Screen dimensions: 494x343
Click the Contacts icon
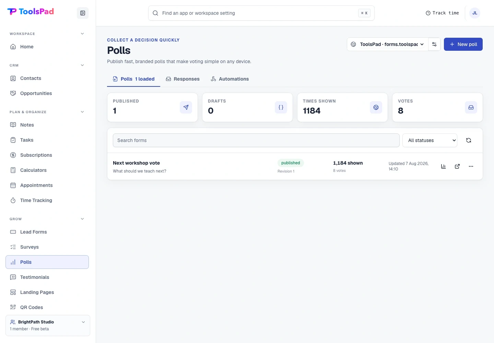click(13, 78)
